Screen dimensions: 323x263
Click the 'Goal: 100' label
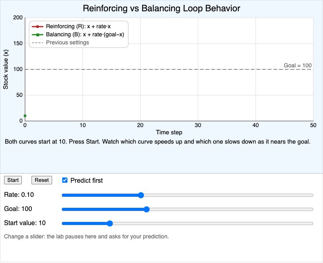tap(18, 209)
